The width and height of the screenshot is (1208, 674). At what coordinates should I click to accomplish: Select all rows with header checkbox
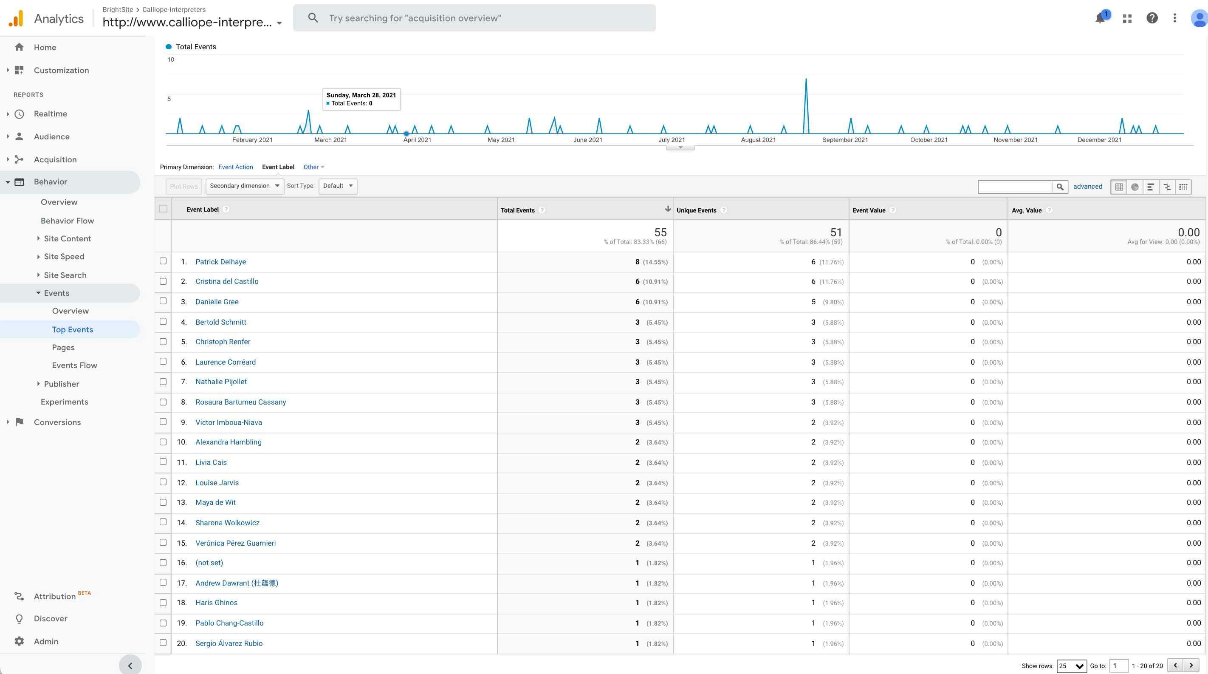click(163, 209)
